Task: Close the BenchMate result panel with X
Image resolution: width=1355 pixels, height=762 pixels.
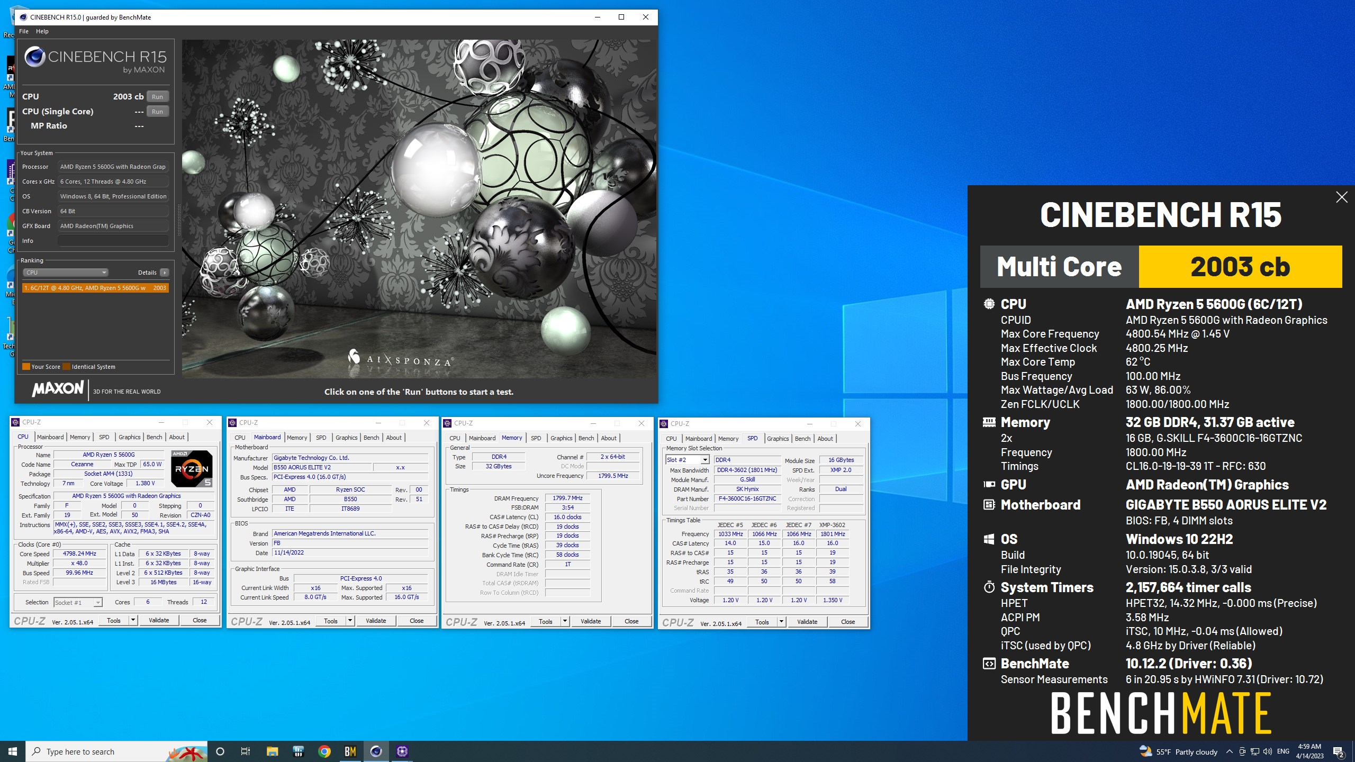Action: (1341, 197)
